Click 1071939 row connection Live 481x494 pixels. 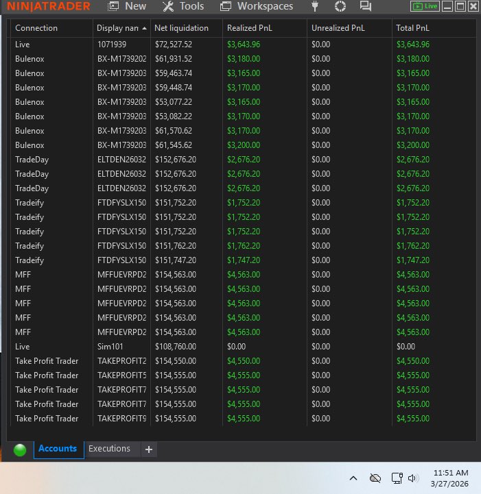click(23, 45)
